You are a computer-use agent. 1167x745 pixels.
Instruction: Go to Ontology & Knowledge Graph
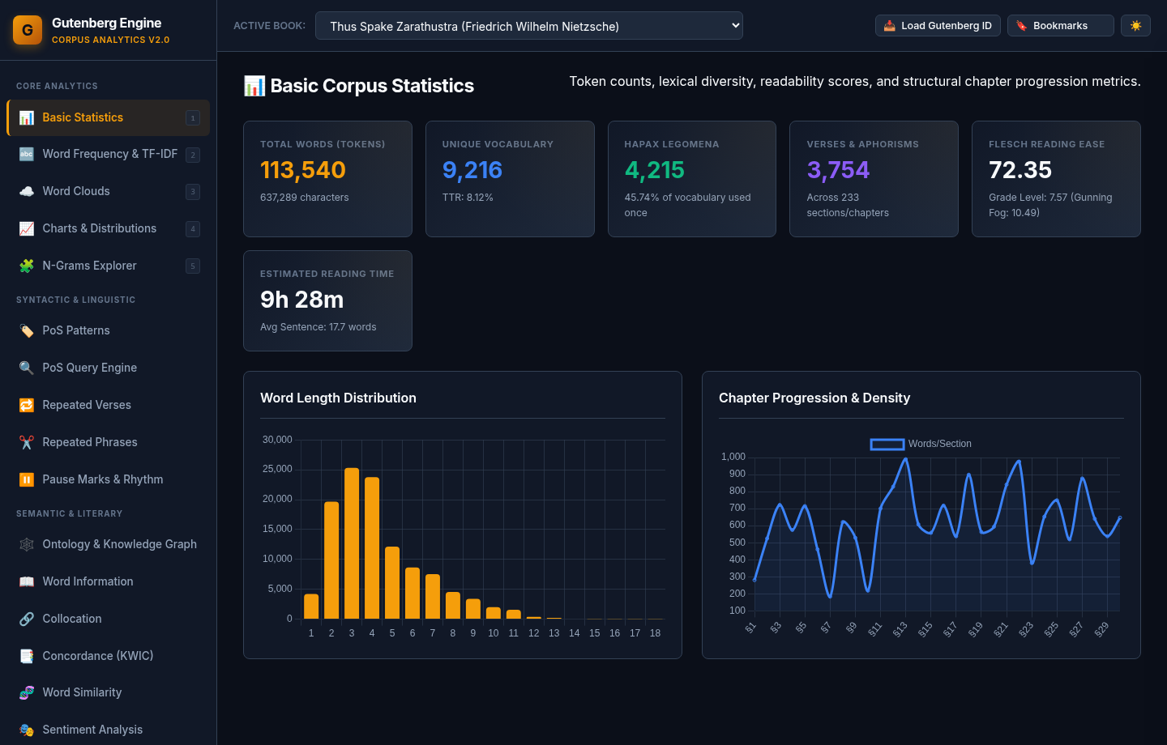108,544
